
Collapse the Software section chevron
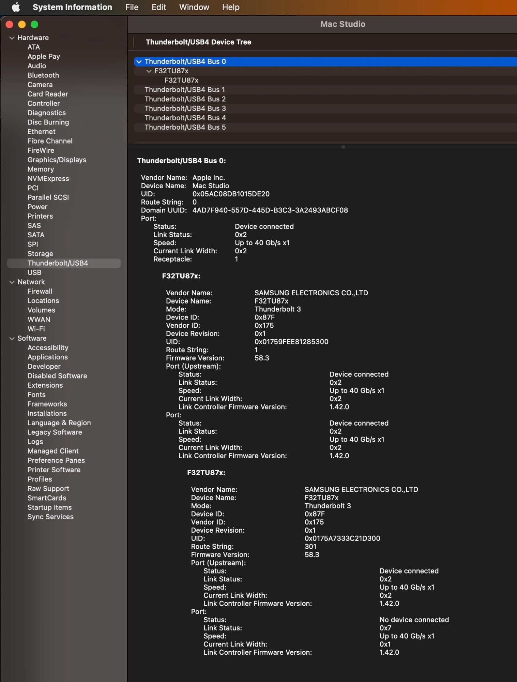click(x=12, y=338)
